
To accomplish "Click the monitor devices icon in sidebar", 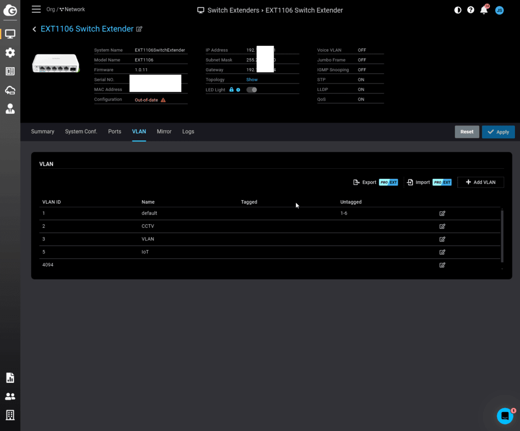I will coord(10,34).
